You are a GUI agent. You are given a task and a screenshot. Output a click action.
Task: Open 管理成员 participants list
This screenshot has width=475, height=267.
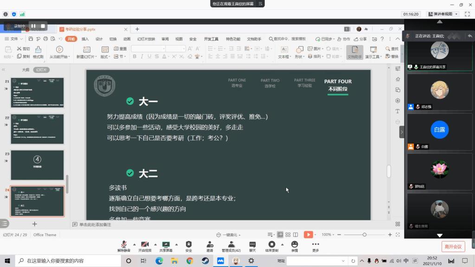(231, 244)
